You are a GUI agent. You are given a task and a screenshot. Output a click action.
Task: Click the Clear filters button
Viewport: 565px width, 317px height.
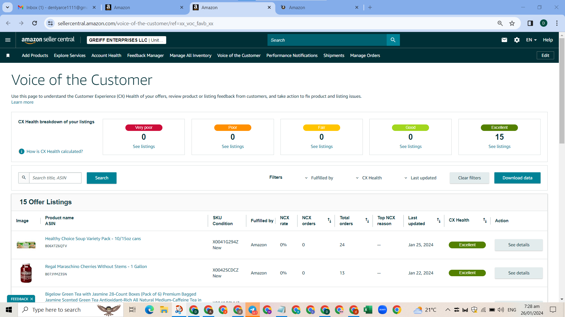tap(469, 178)
